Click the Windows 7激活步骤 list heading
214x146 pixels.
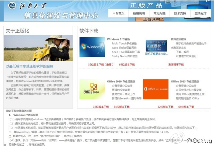(x=26, y=115)
